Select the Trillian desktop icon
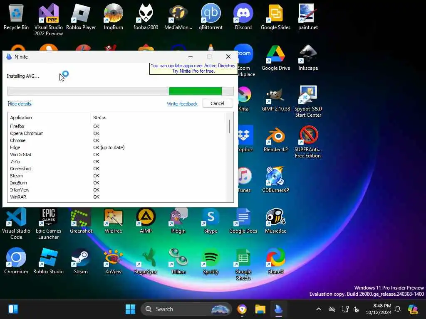 178,261
